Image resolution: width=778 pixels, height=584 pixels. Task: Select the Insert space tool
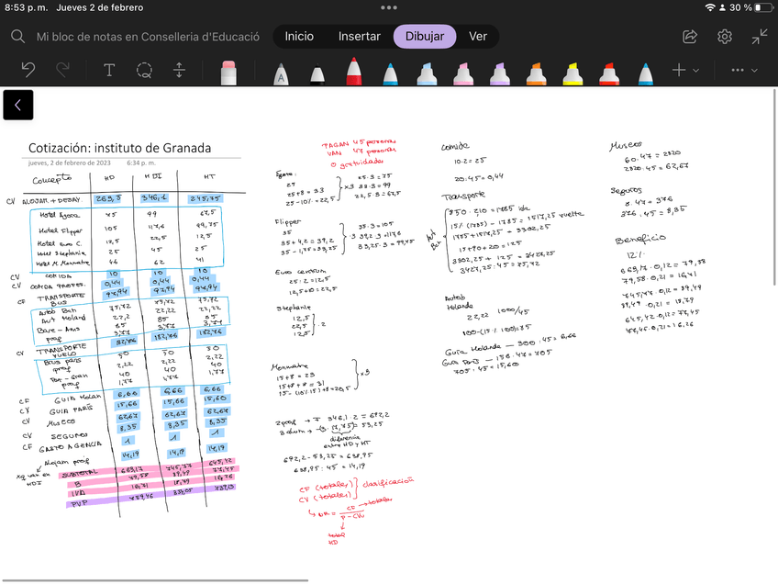click(180, 70)
